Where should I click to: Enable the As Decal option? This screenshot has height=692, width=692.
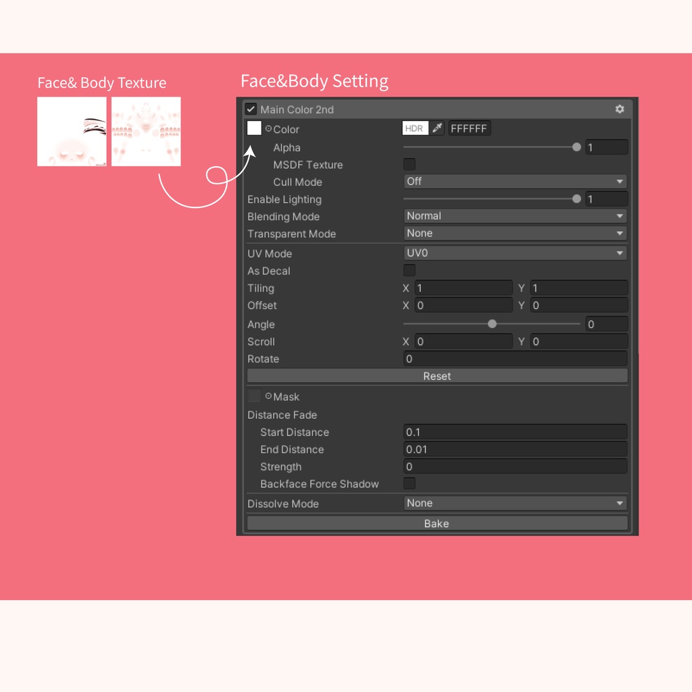409,270
